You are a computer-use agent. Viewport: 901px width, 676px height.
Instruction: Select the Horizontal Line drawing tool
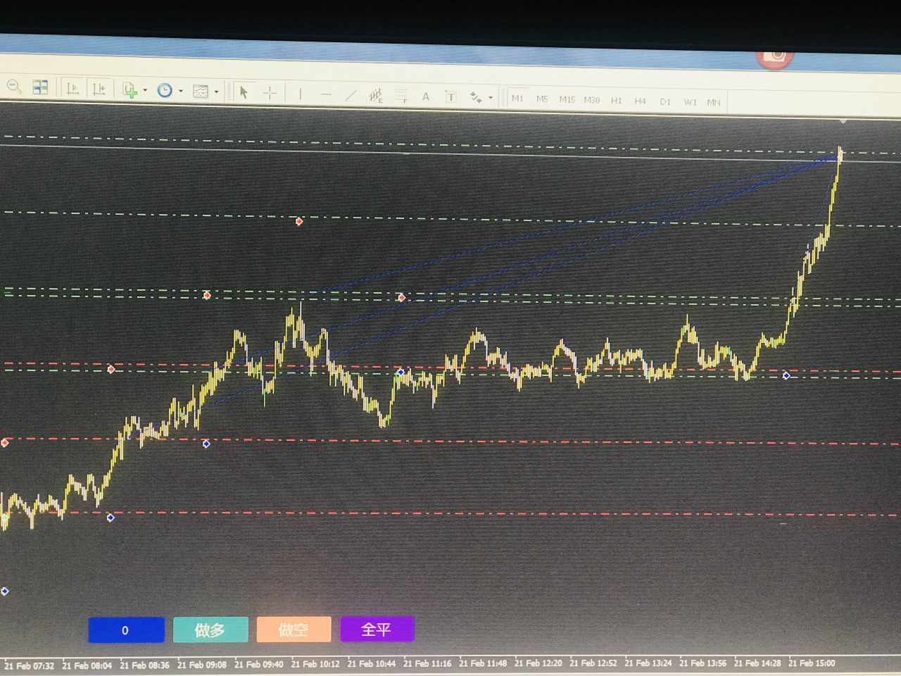point(325,94)
